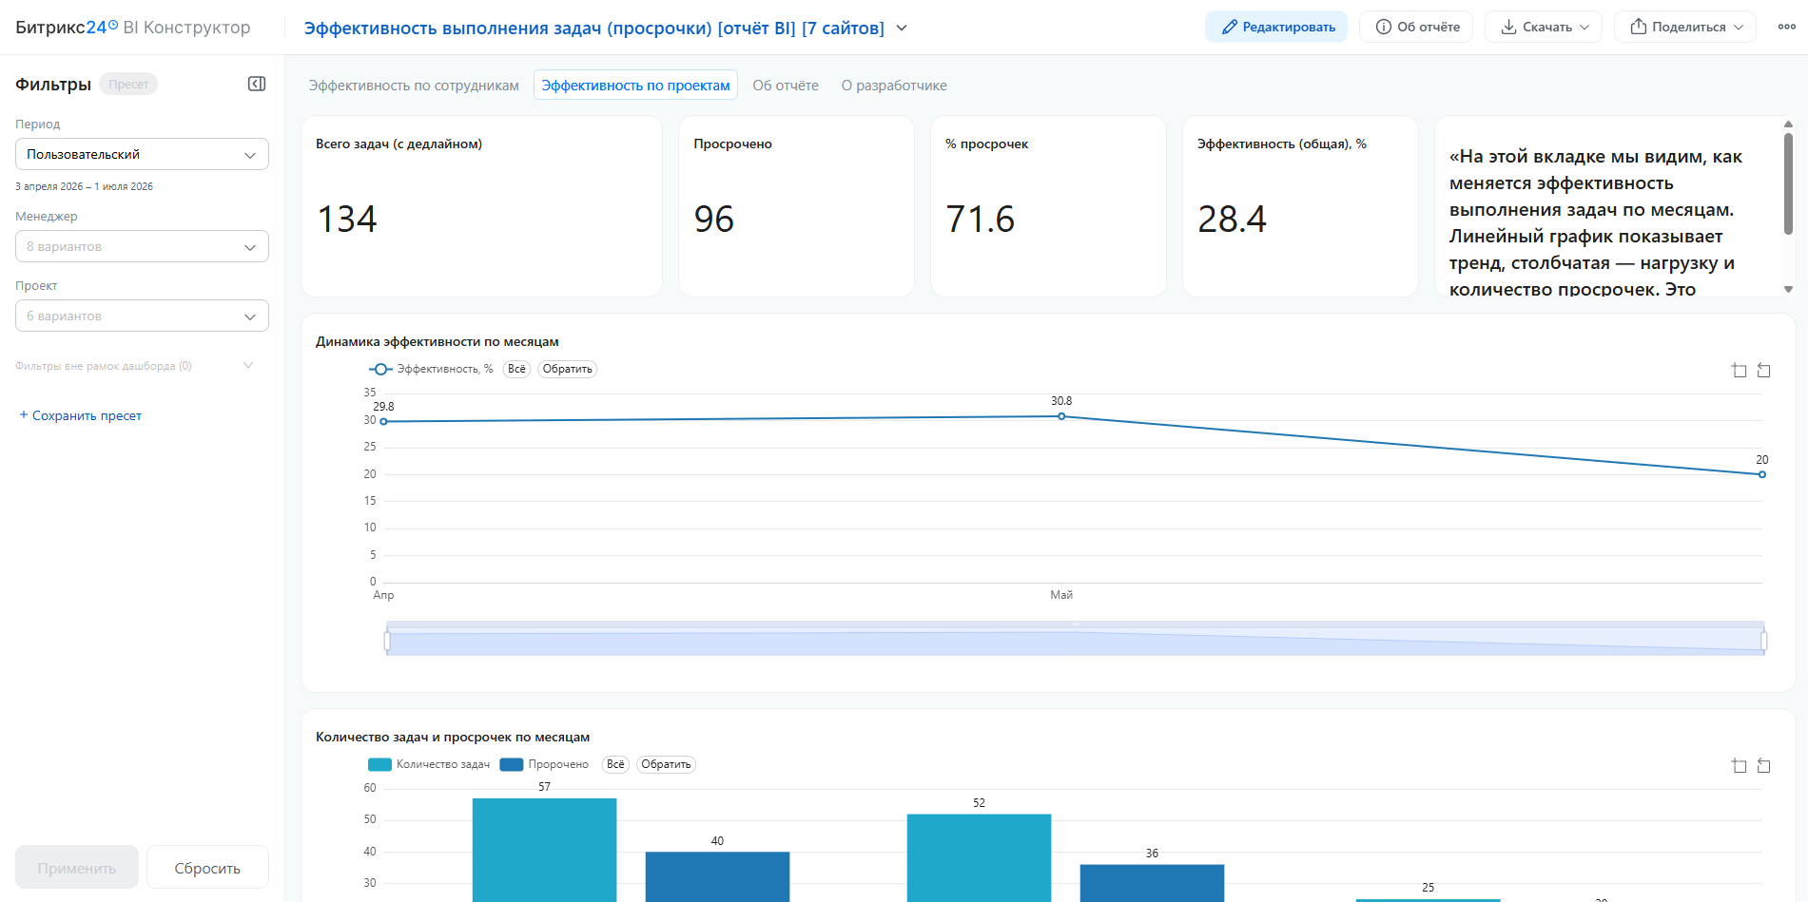The width and height of the screenshot is (1808, 902).
Task: Toggle the Количество задач legend series
Action: (x=429, y=764)
